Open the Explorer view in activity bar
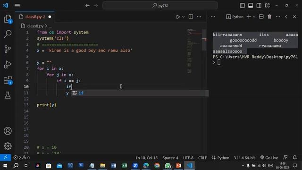 (8, 19)
